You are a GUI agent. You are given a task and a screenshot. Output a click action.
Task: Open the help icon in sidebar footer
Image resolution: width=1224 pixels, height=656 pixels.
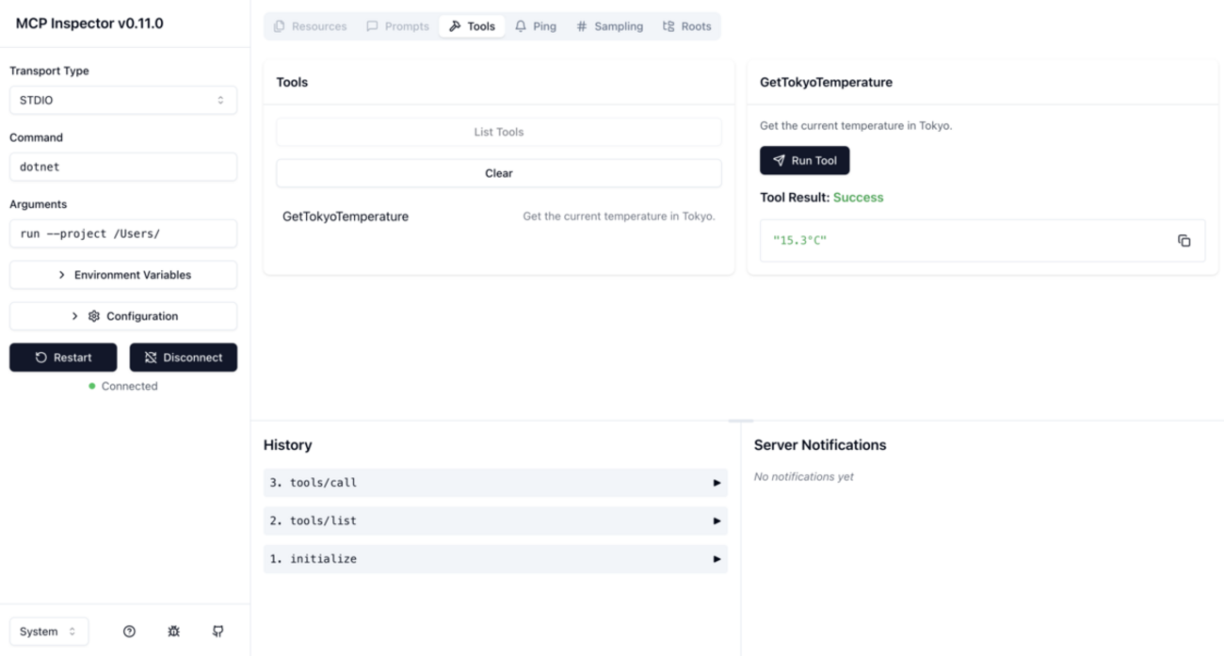click(130, 632)
